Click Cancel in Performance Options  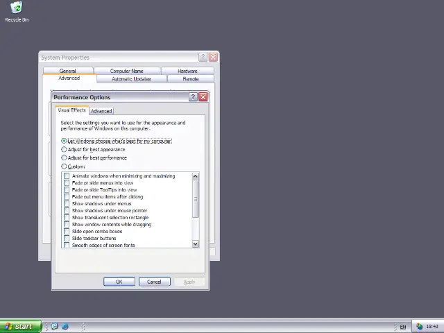point(154,282)
